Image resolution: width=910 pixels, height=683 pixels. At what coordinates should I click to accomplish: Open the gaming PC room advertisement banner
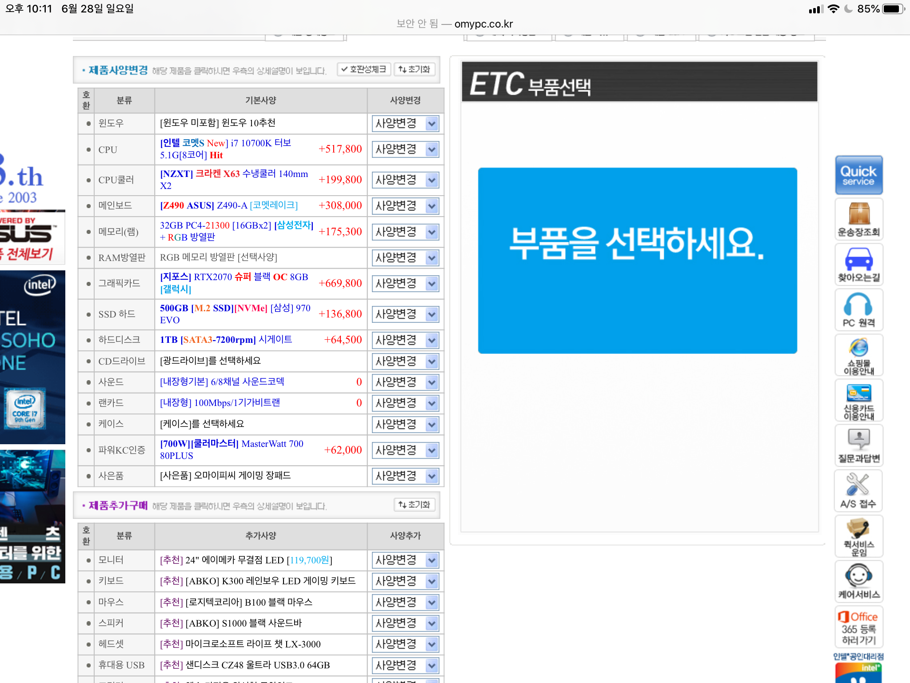pyautogui.click(x=32, y=516)
